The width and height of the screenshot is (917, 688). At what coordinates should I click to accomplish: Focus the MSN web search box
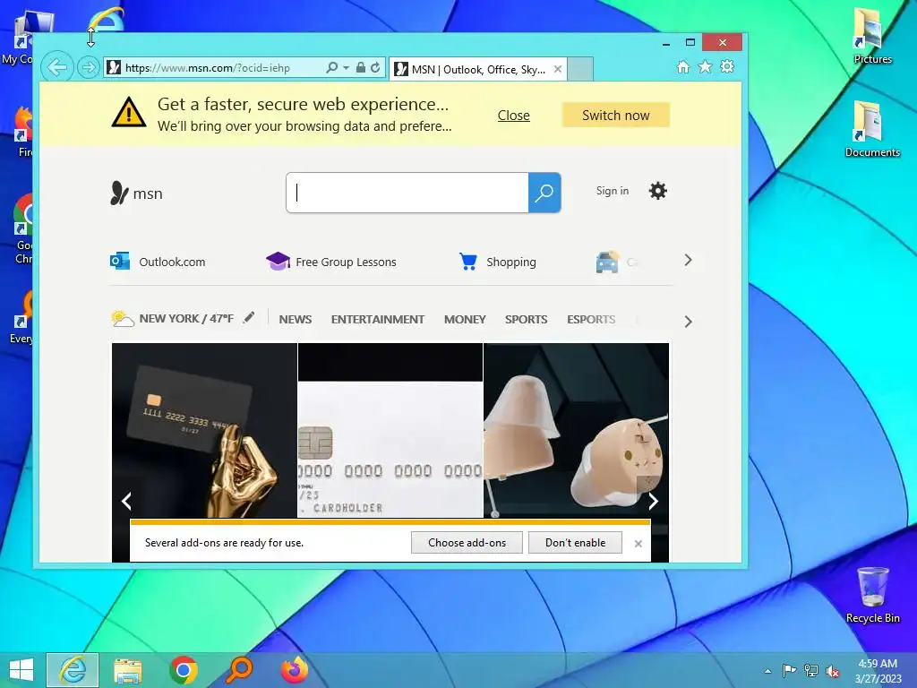(407, 193)
